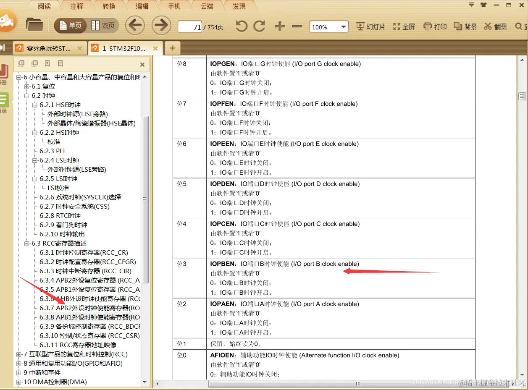This screenshot has width=528, height=390.
Task: Open file with the folder icon
Action: [34, 25]
